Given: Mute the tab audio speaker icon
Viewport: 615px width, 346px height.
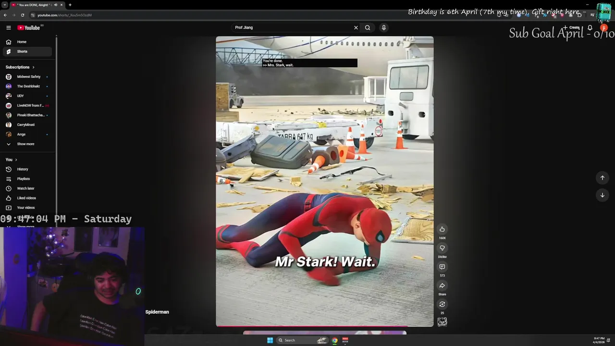Looking at the screenshot, I should 55,5.
